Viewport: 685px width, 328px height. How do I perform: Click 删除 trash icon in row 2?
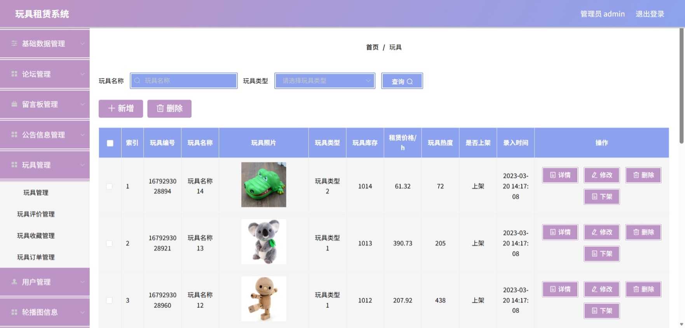(x=636, y=232)
